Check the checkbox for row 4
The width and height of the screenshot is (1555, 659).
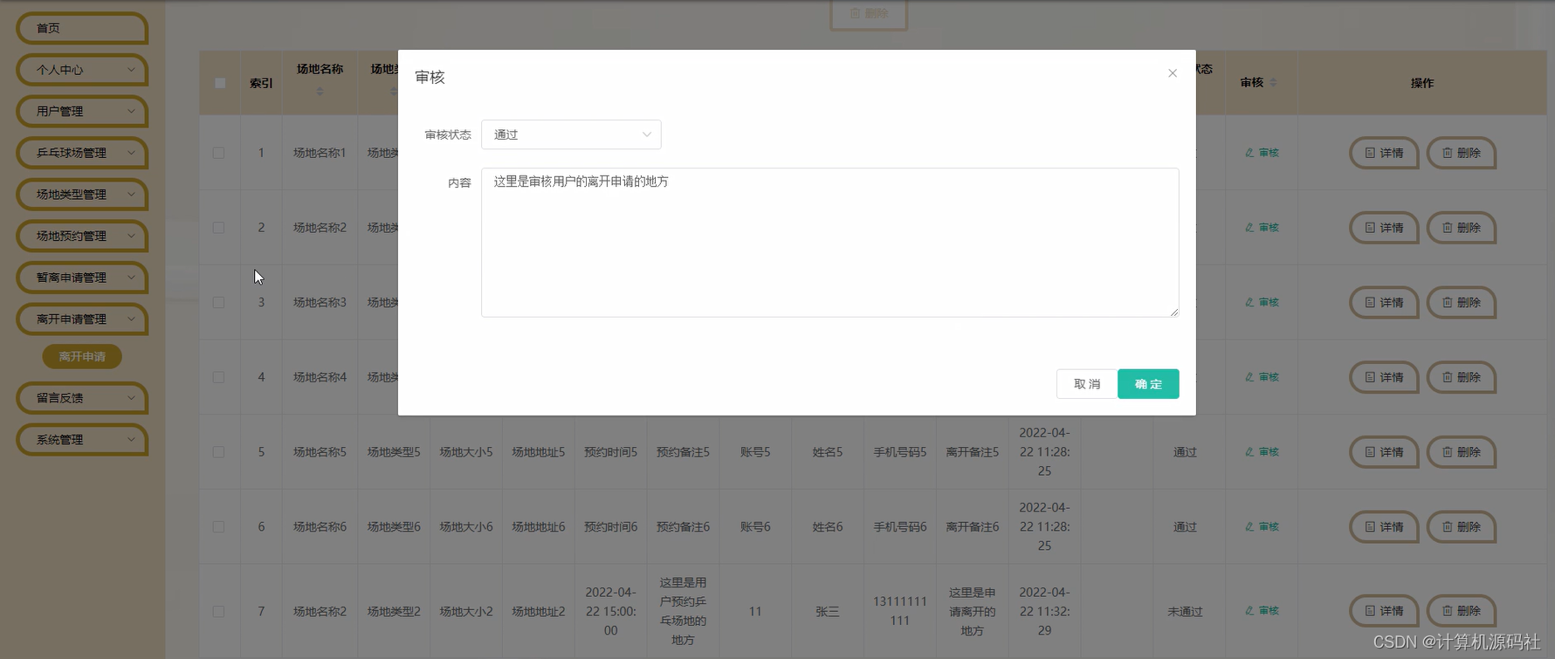pos(218,377)
